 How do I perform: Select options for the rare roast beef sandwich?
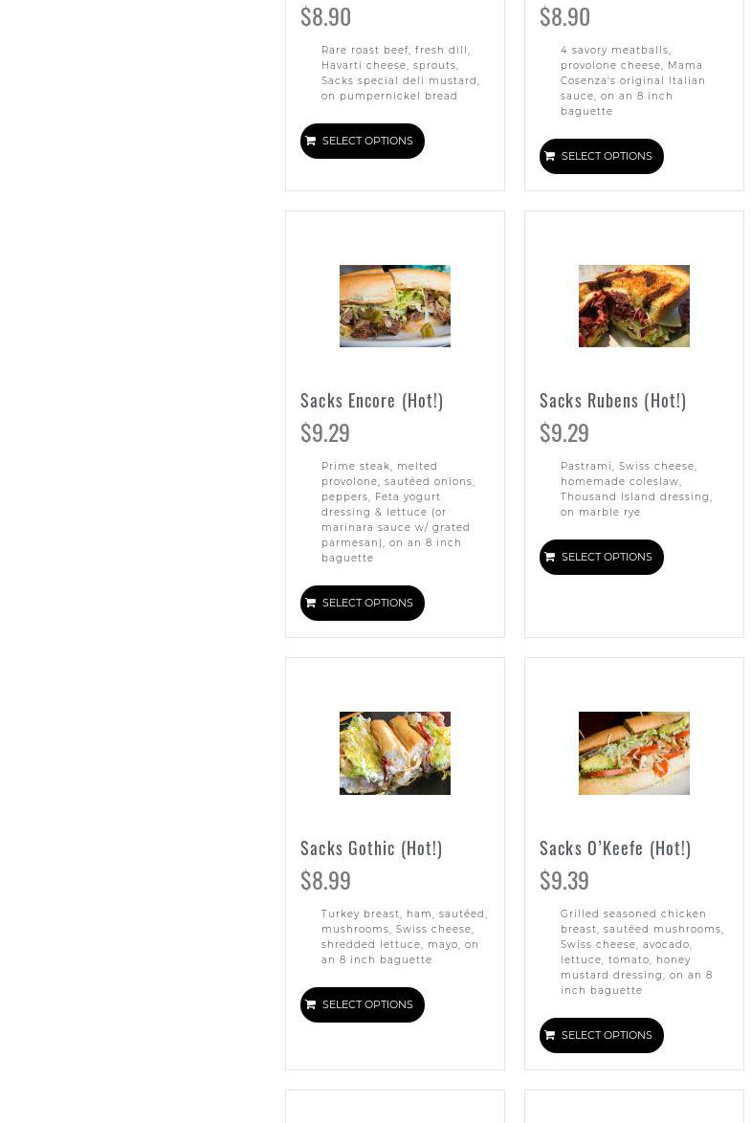click(x=363, y=141)
